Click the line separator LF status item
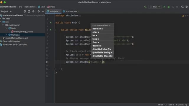 (165, 105)
